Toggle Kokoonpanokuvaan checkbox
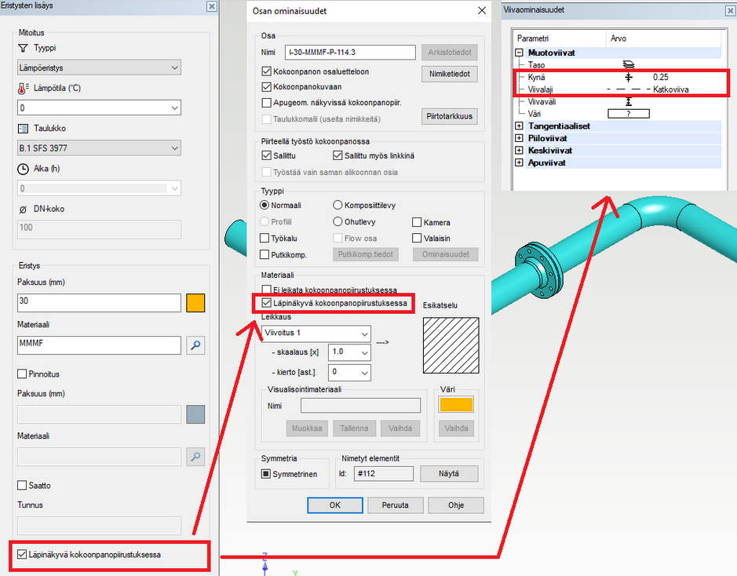The image size is (737, 576). pos(267,87)
